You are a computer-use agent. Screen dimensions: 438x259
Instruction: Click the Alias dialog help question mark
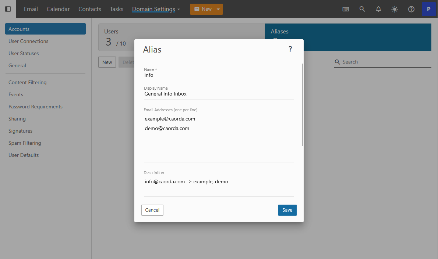click(290, 49)
